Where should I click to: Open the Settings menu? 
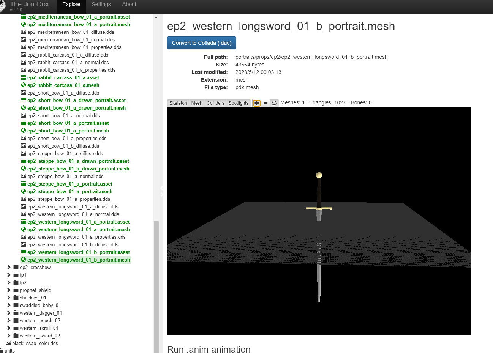(101, 4)
